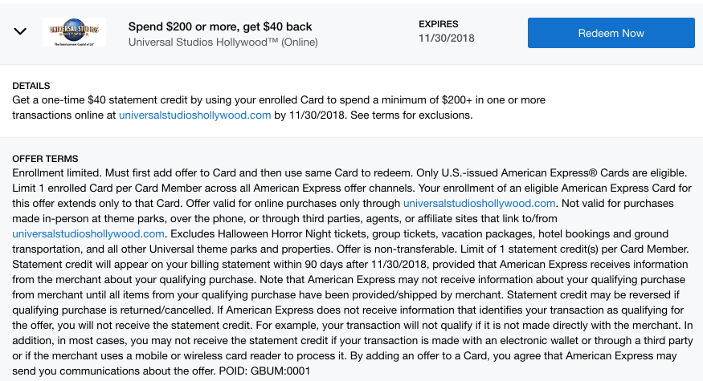Click the DETAILS section heading

31,86
